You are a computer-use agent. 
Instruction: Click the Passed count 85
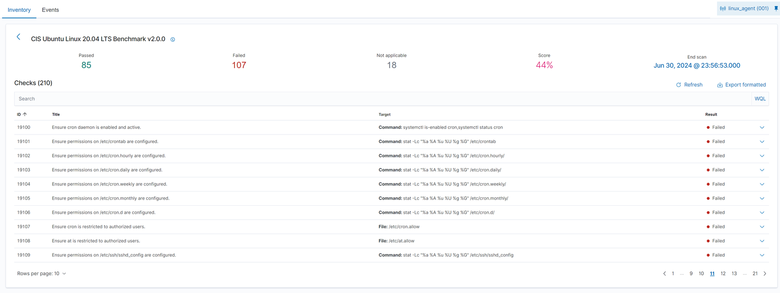(x=86, y=65)
